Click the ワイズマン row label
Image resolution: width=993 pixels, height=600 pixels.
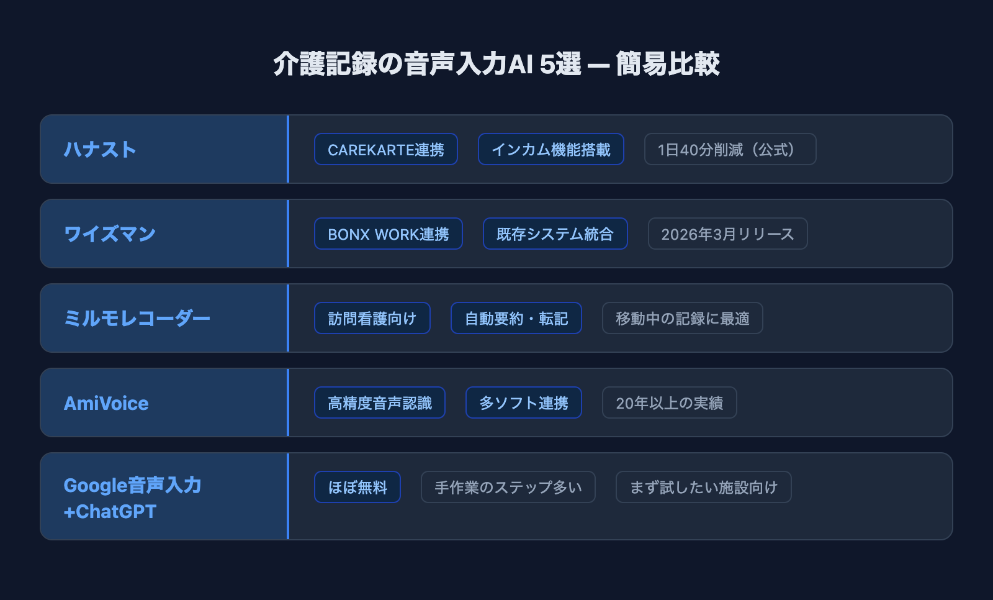coord(110,234)
